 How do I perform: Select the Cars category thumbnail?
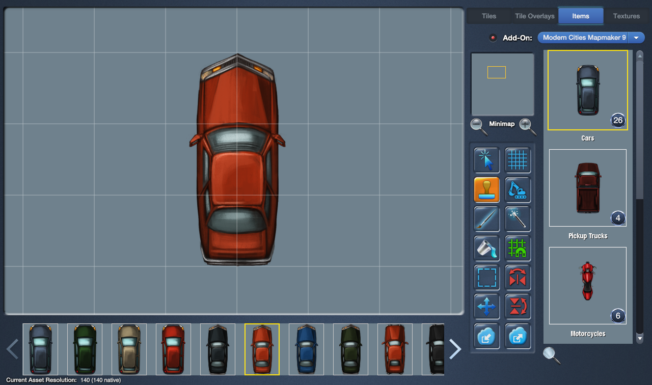(588, 90)
